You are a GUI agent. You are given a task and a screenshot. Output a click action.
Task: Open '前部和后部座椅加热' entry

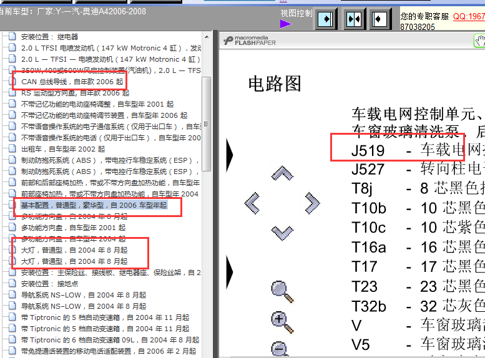[x=110, y=183]
